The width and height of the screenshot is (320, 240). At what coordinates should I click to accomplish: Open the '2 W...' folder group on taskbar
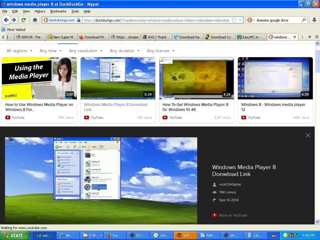[92, 235]
